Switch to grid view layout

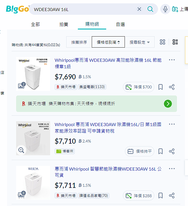pyautogui.click(x=163, y=42)
